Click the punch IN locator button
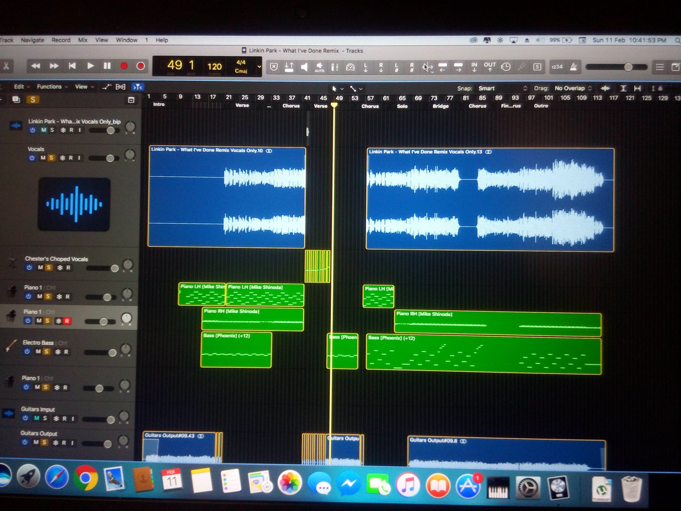681x511 pixels. coord(474,67)
